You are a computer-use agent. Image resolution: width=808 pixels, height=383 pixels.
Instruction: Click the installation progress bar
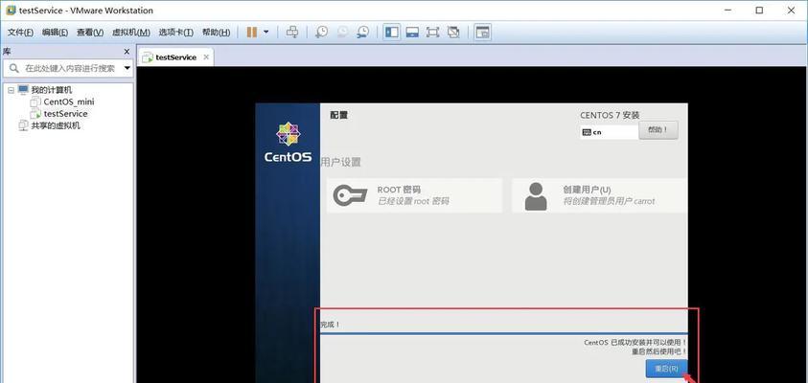(x=503, y=333)
